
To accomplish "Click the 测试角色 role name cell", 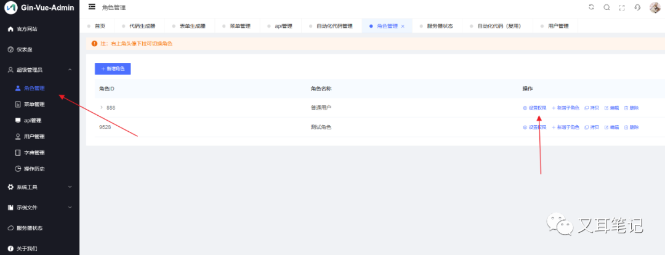I will (x=321, y=127).
